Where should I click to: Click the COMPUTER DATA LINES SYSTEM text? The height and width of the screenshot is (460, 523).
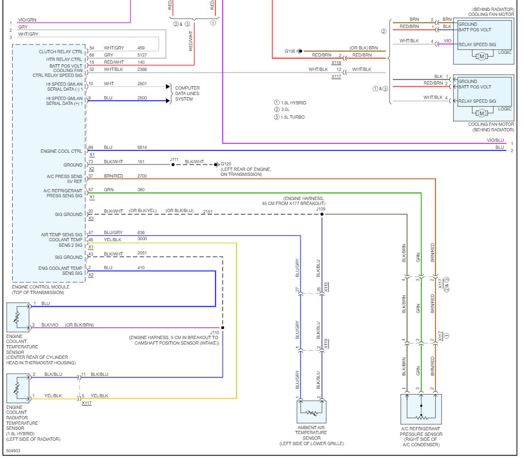click(x=187, y=93)
